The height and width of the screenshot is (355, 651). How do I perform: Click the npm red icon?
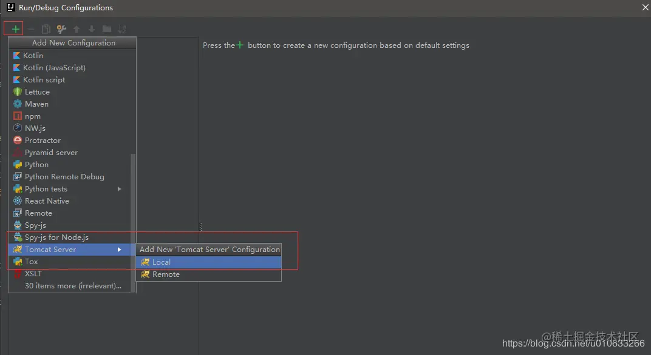pyautogui.click(x=18, y=116)
